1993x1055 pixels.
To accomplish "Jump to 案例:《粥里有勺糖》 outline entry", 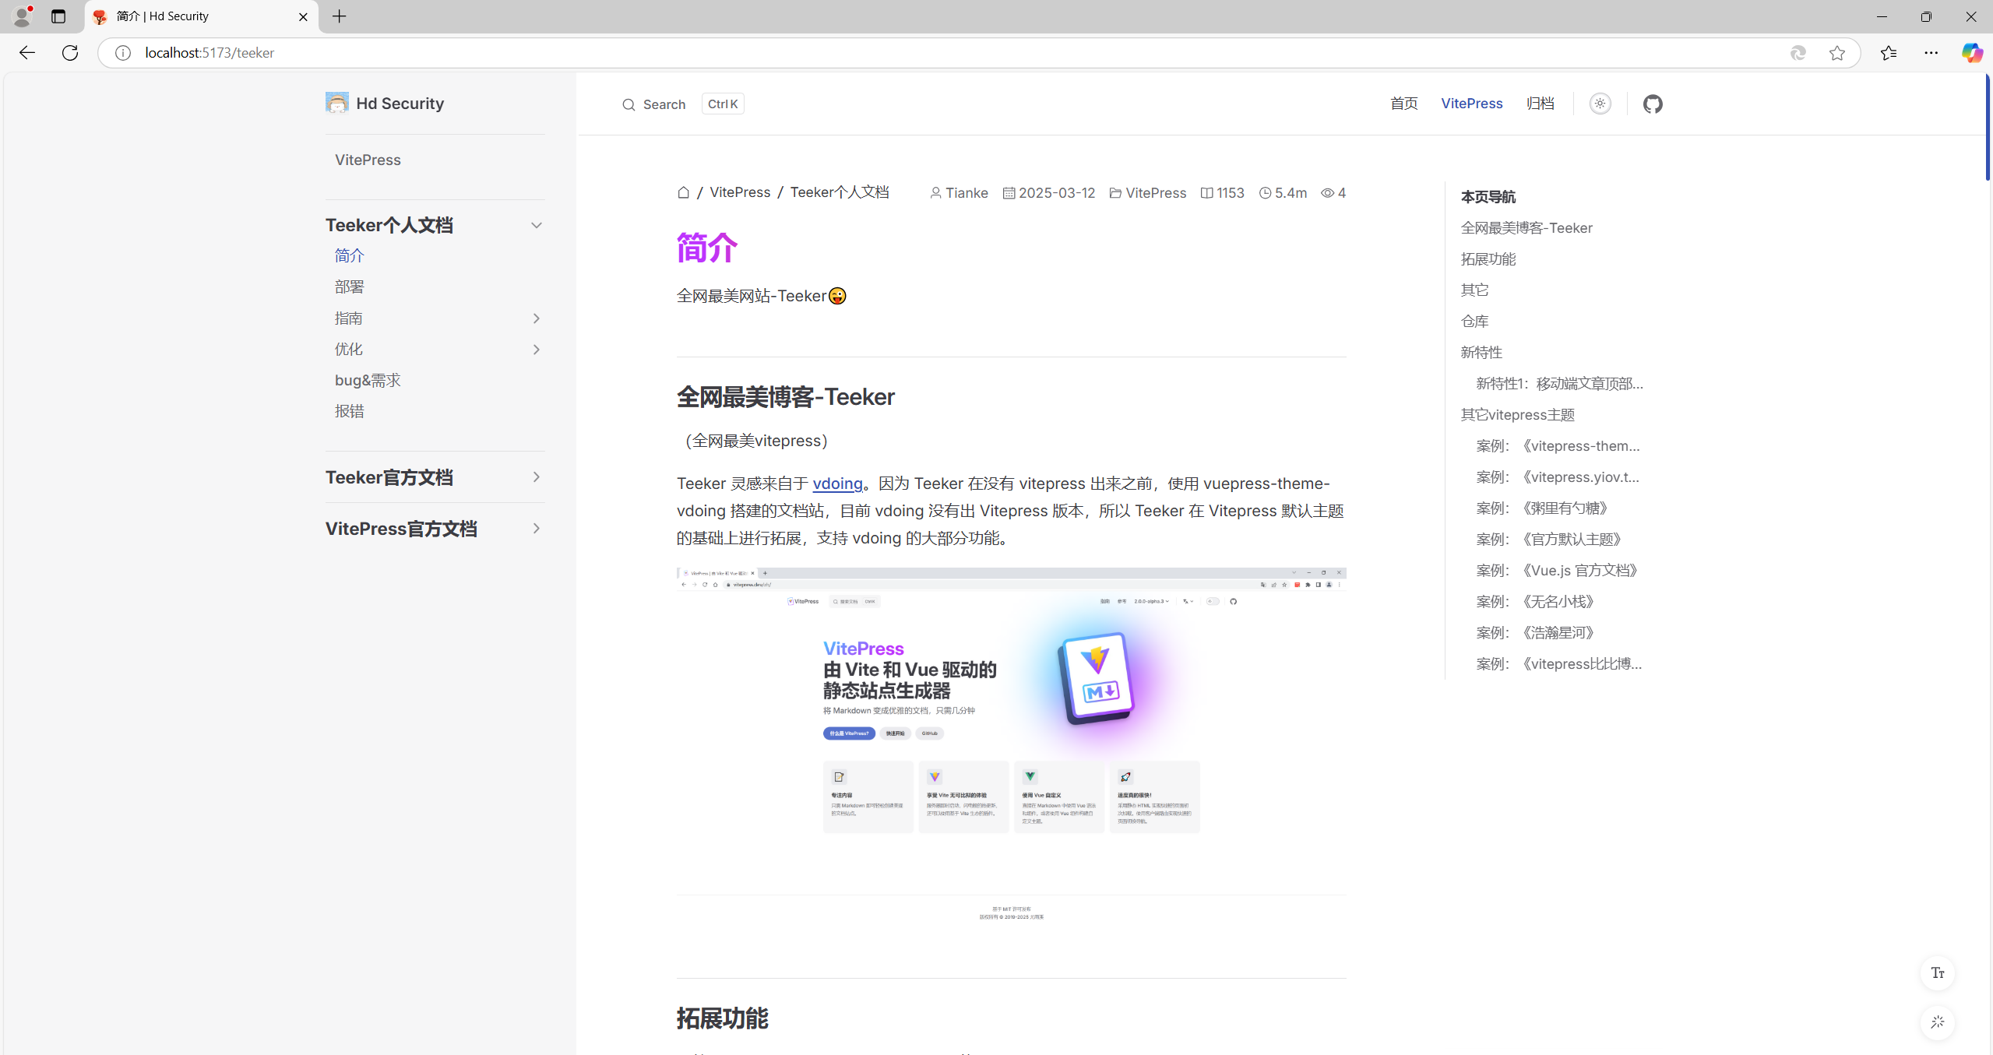I will tap(1542, 508).
